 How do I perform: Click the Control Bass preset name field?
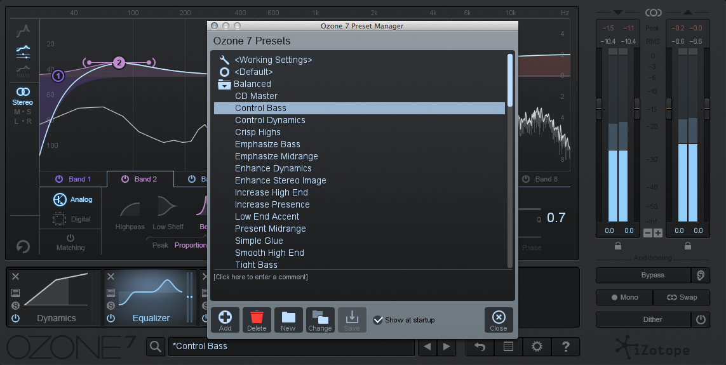[292, 347]
